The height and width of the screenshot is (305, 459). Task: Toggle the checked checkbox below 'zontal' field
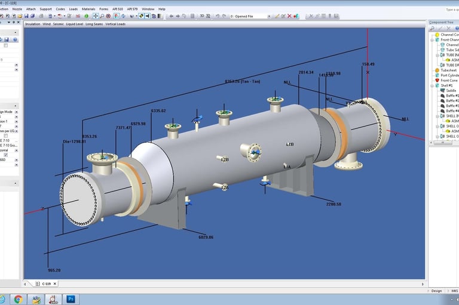coord(5,155)
